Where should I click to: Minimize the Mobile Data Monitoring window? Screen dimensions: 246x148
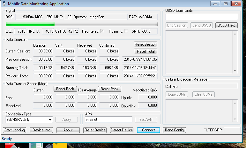(215, 4)
